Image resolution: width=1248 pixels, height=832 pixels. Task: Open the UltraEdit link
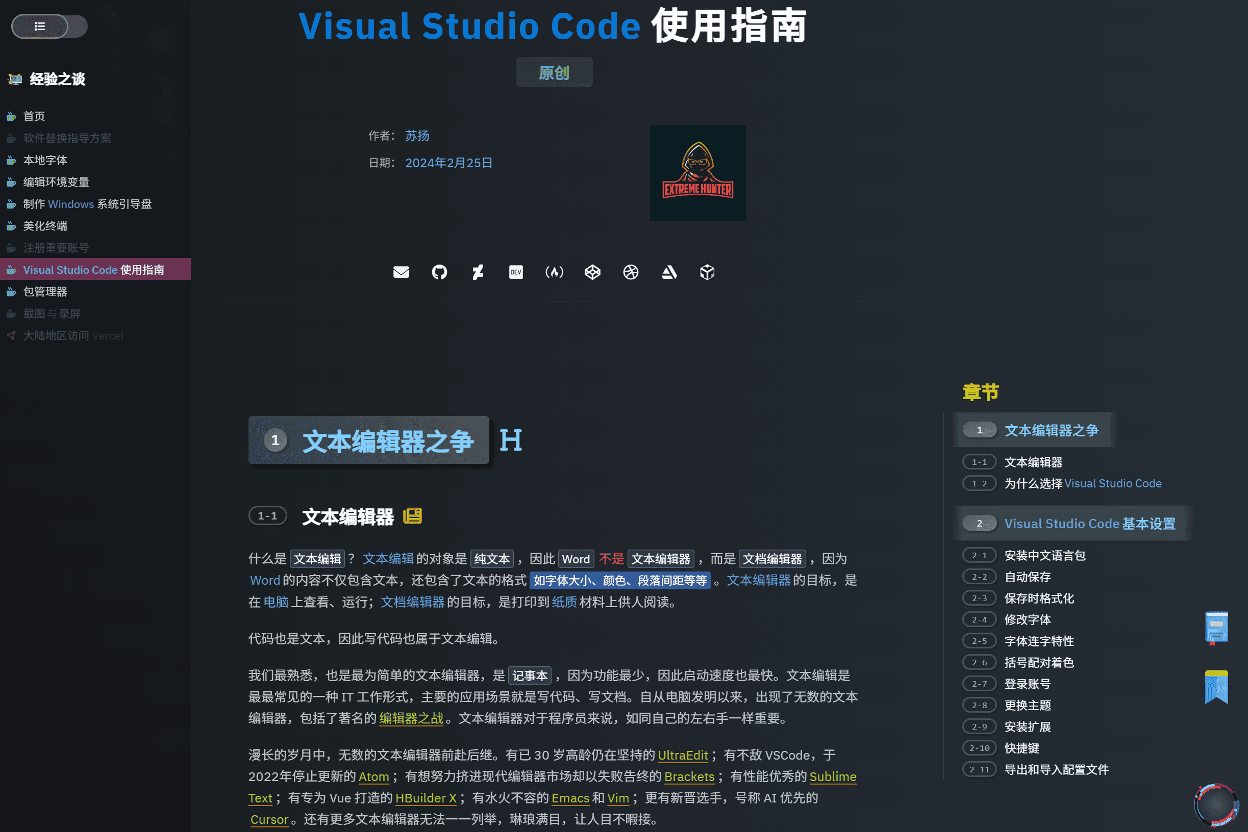coord(682,755)
